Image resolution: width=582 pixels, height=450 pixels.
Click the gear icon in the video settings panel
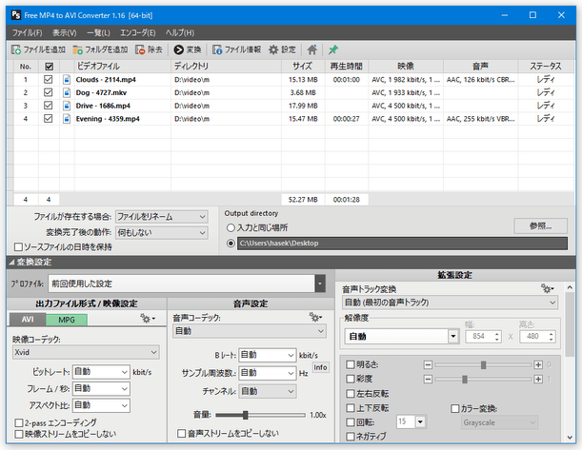tap(148, 318)
